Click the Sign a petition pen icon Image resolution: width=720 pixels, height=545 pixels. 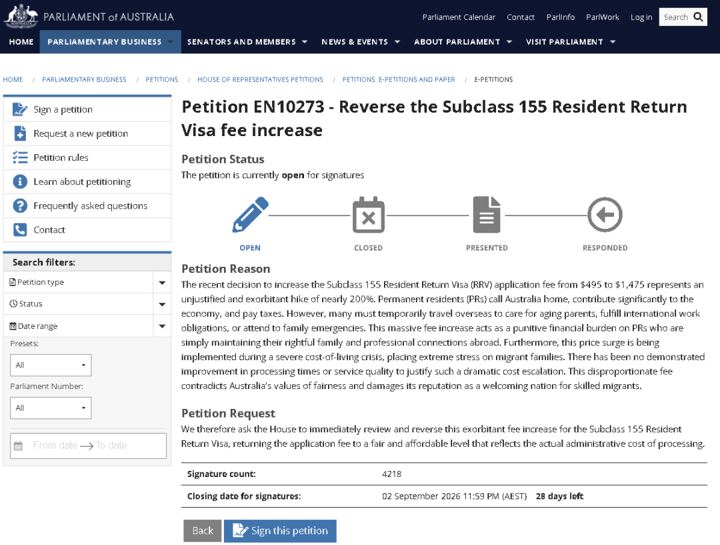(20, 109)
